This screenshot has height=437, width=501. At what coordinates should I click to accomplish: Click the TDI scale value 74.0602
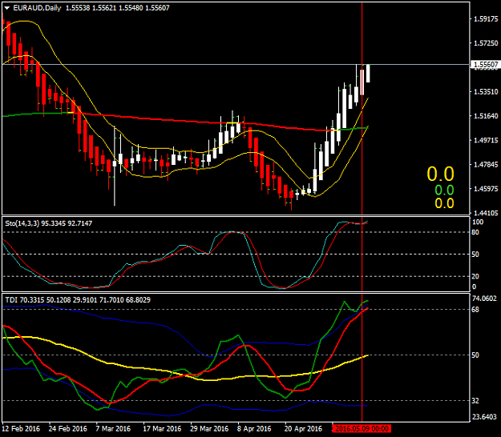pyautogui.click(x=484, y=299)
